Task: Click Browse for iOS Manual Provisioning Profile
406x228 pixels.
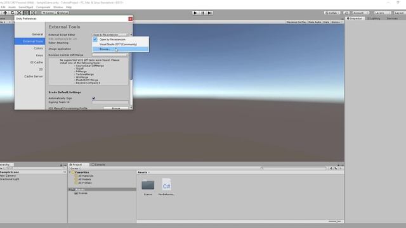Action: 116,108
